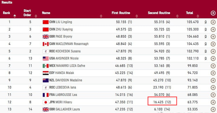217x113 pixels.
Task: Click the qualified Q mark for LIU Lingling
Action: [x=206, y=22]
